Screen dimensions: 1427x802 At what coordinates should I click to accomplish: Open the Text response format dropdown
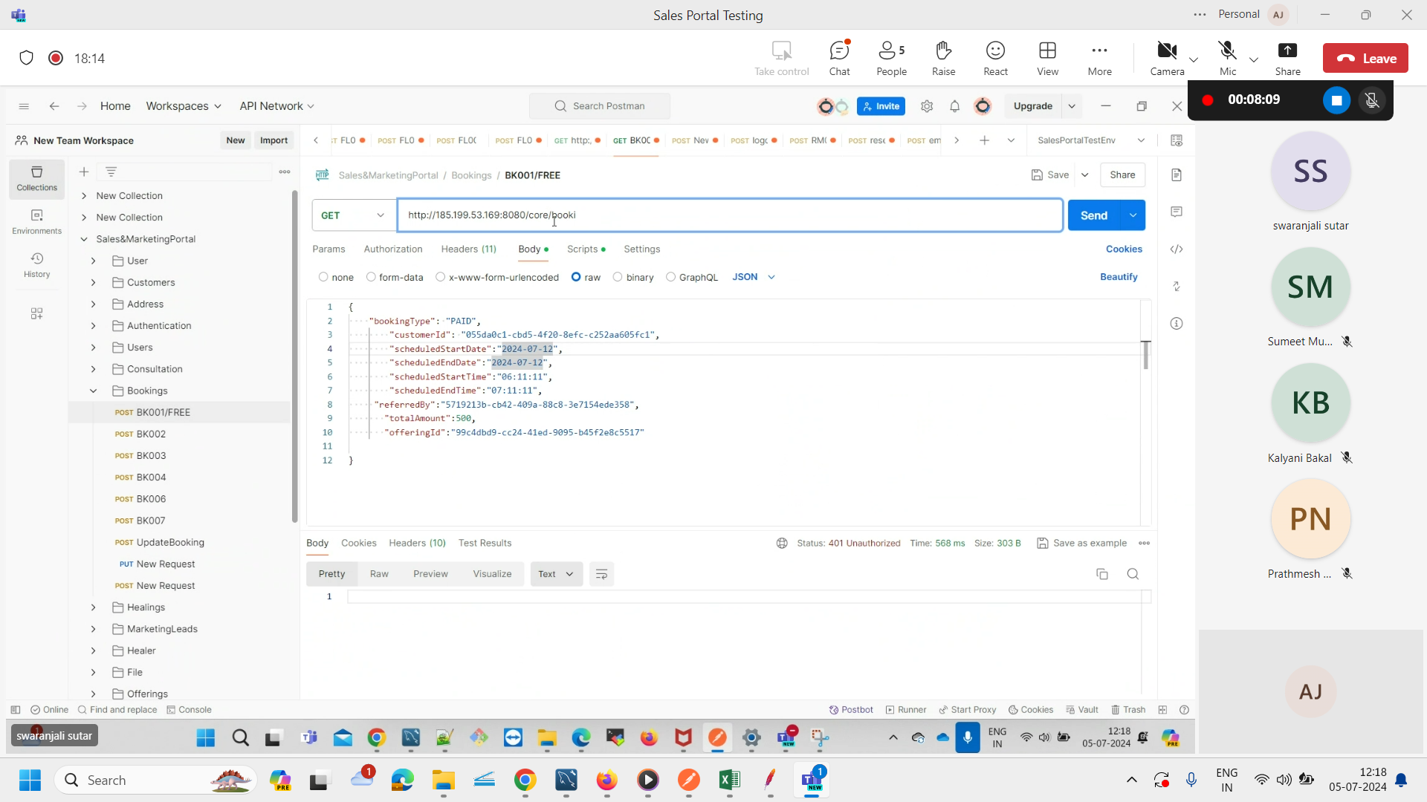[x=556, y=574]
